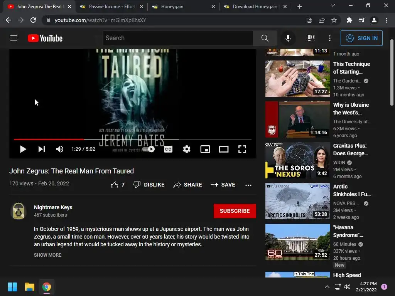Skip to the next video

[x=42, y=149]
